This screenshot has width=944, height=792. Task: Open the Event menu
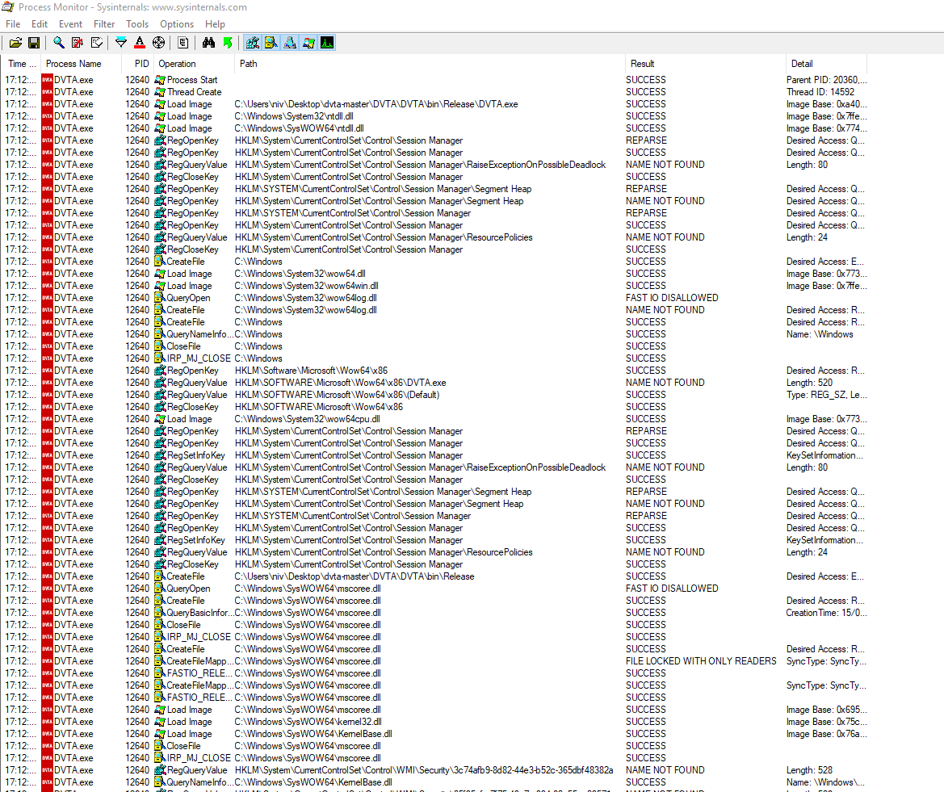[70, 24]
